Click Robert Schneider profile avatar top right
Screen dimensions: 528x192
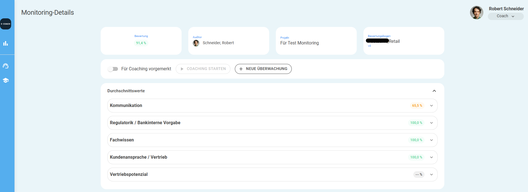(476, 13)
